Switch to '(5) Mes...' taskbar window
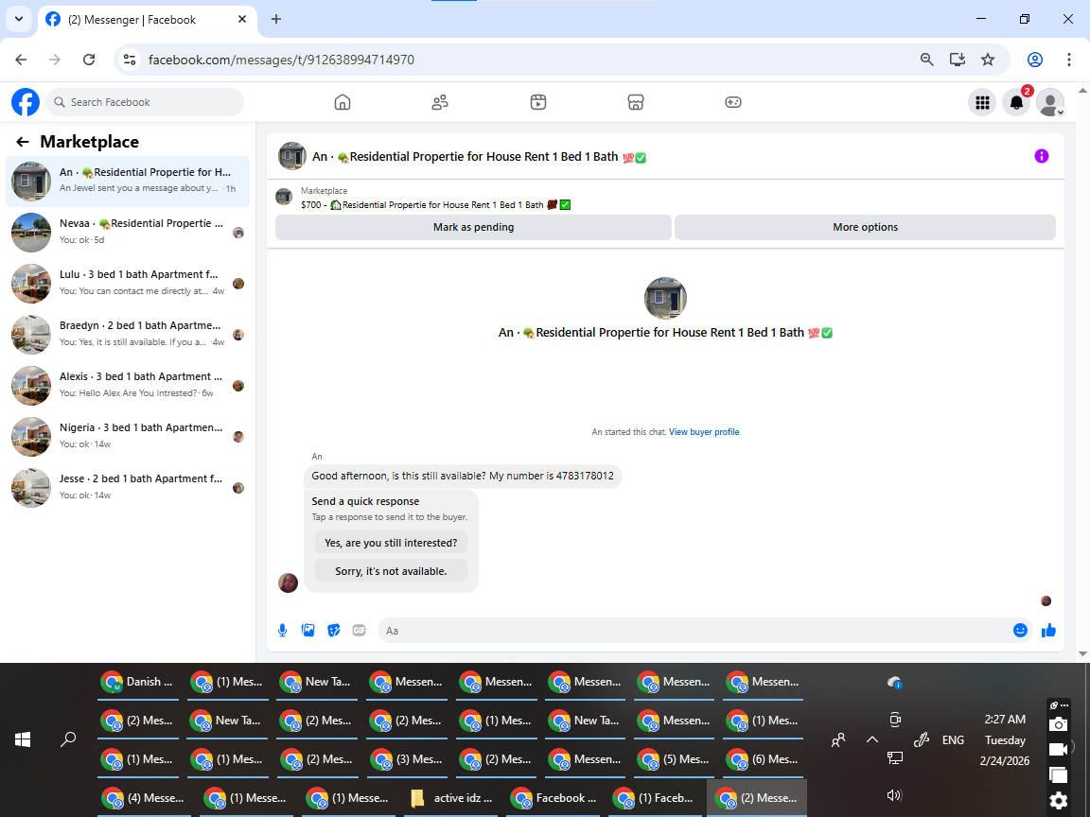 [674, 759]
